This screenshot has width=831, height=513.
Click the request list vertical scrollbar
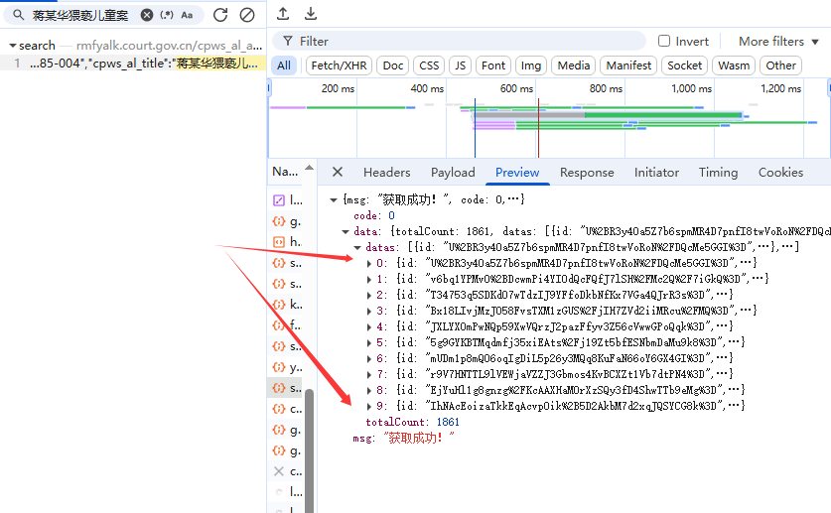click(309, 450)
